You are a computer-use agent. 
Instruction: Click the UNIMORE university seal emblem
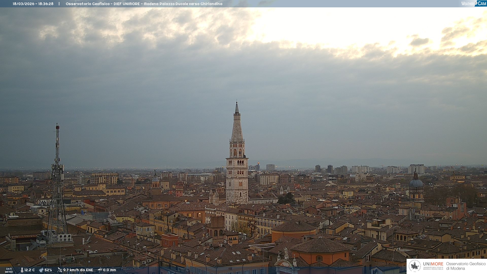pos(415,266)
